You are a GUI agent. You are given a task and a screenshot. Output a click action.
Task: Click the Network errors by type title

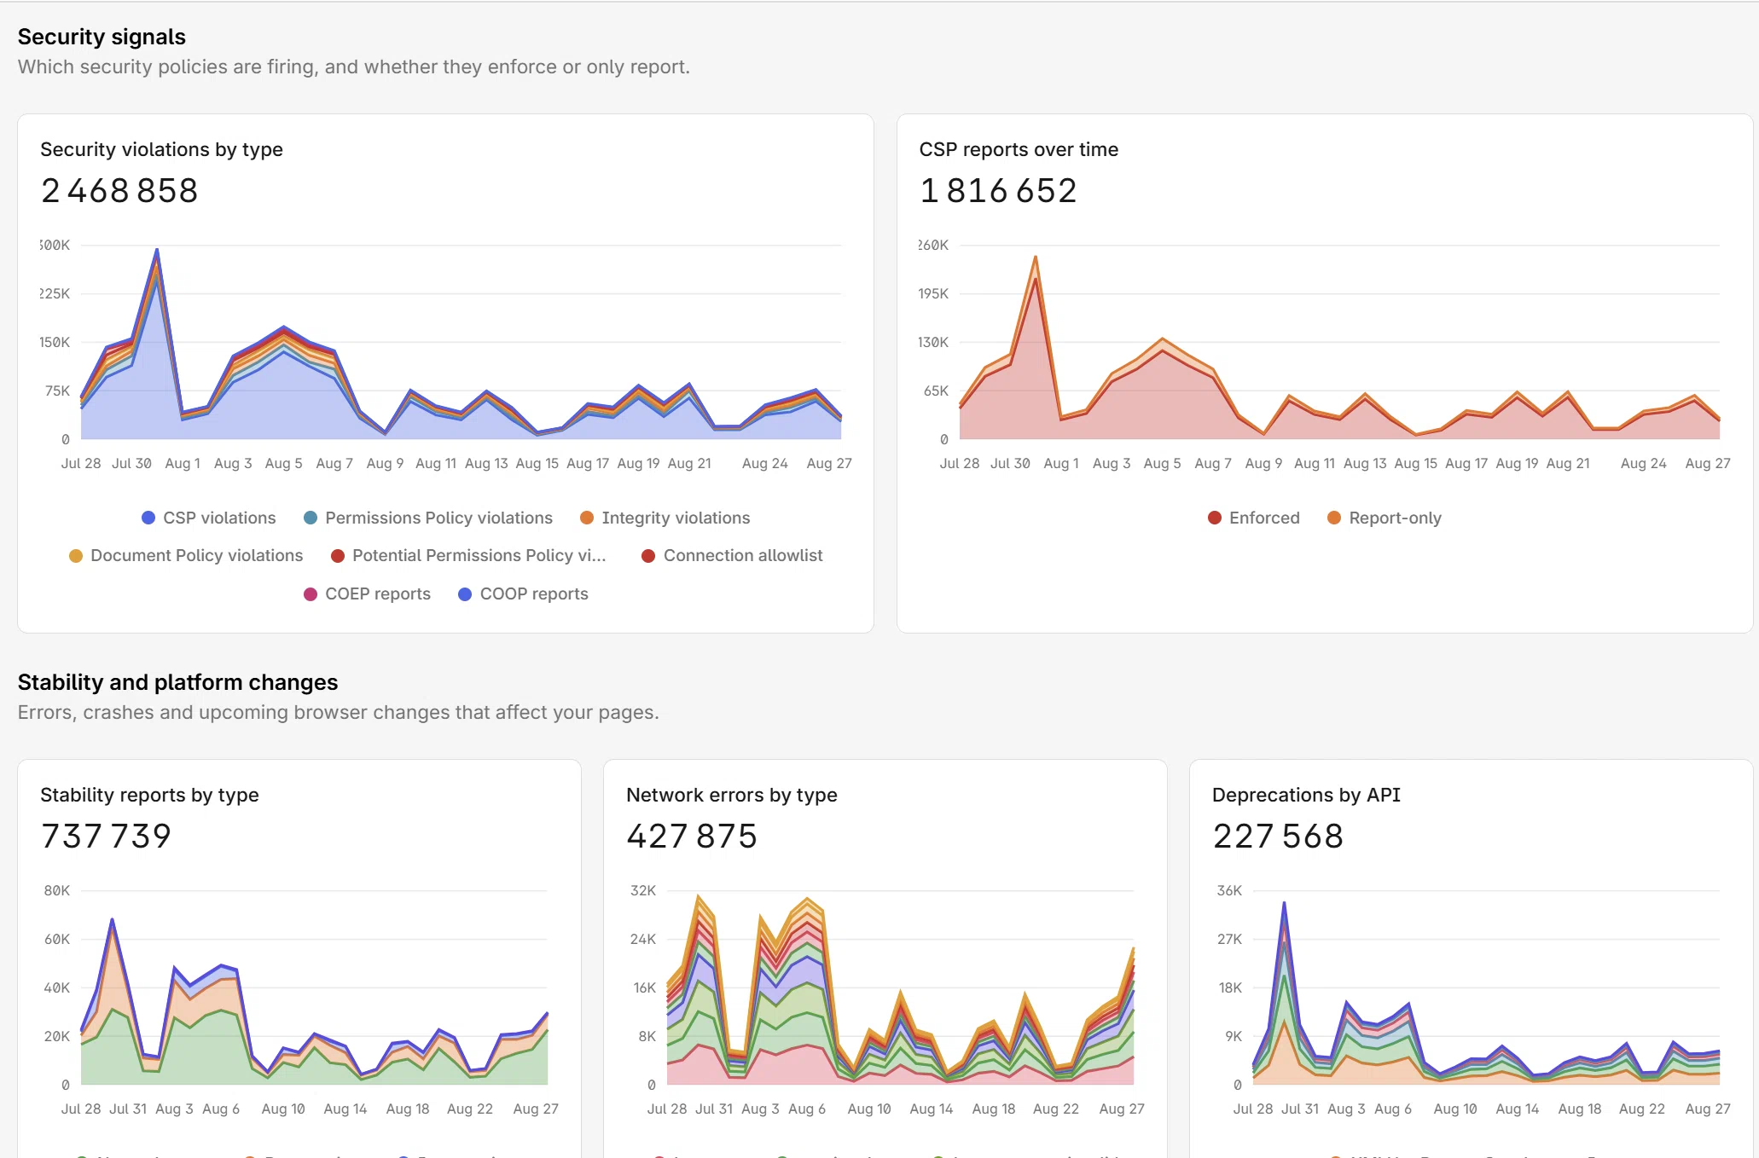click(732, 795)
